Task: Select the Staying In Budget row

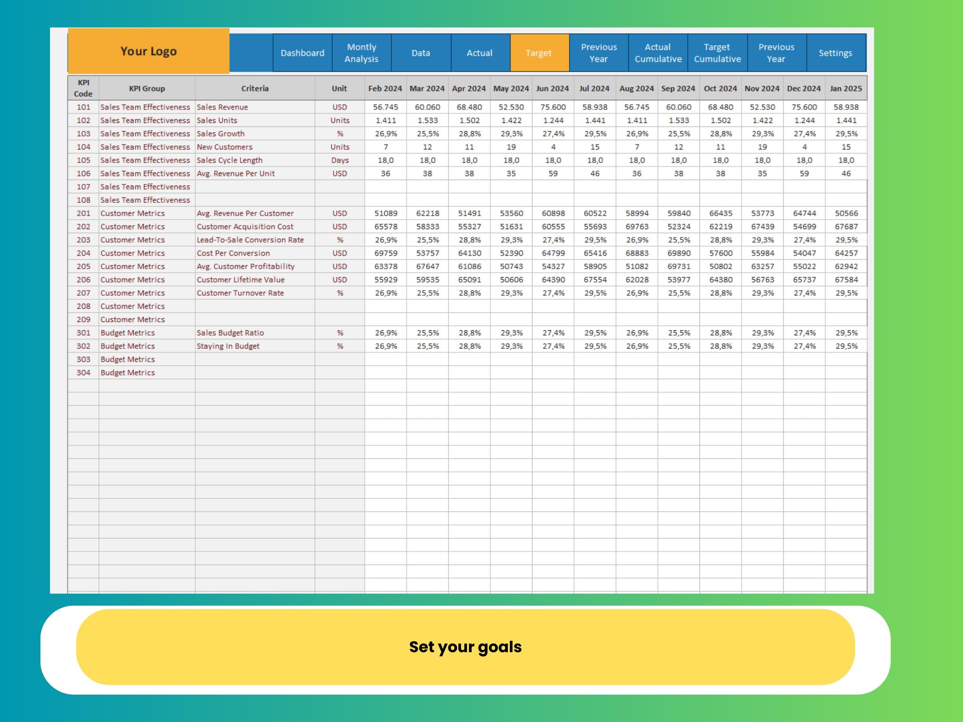Action: [228, 346]
